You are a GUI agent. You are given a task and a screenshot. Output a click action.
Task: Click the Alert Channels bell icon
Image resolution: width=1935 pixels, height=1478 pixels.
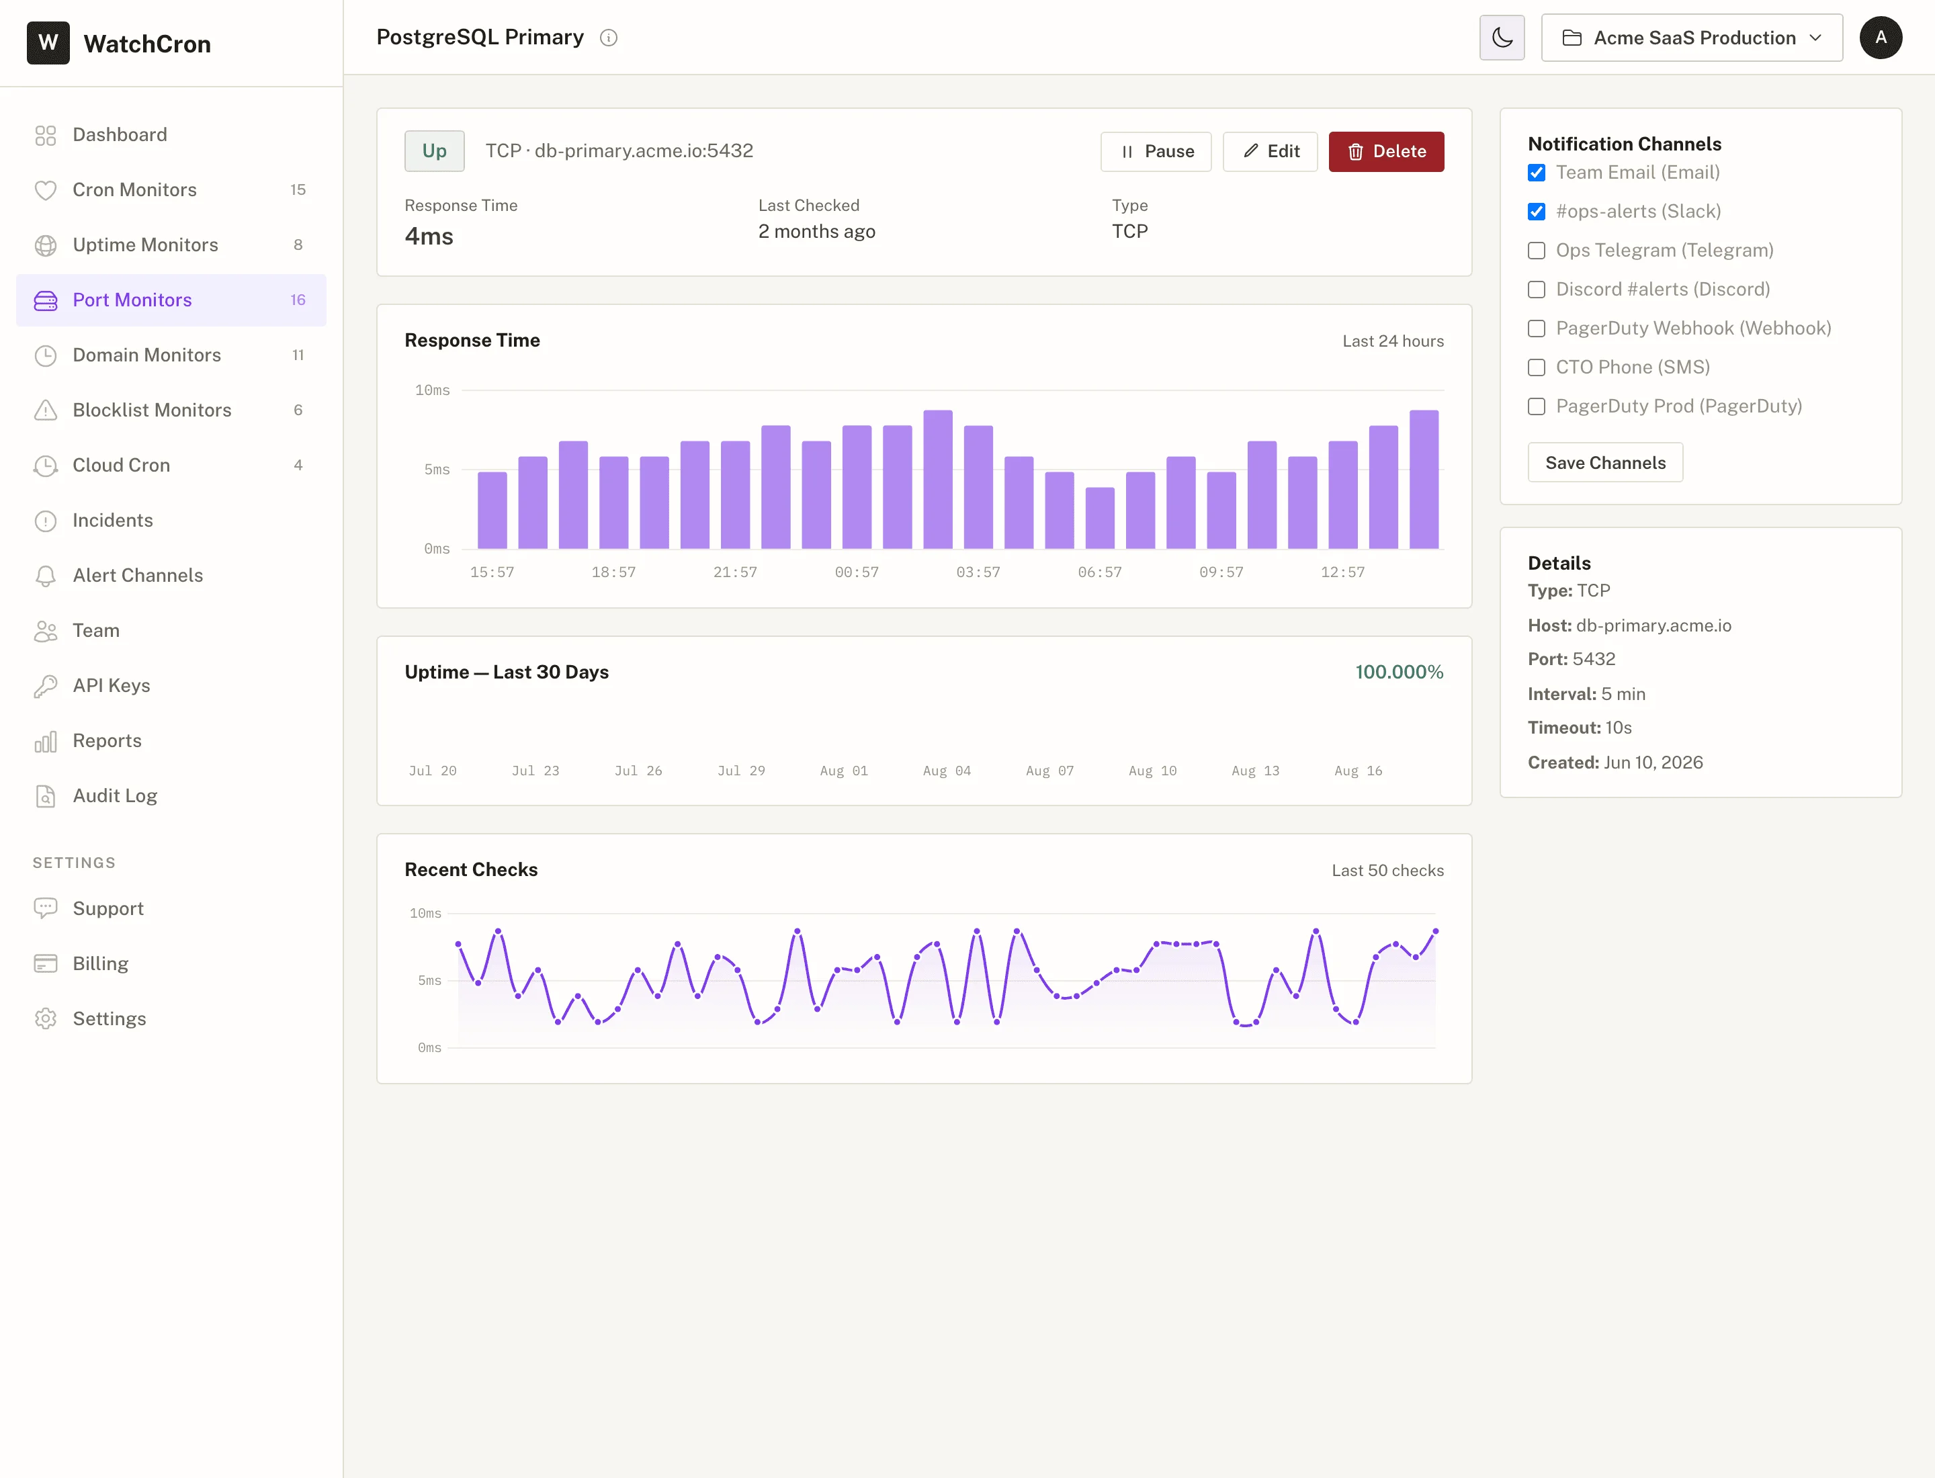coord(46,575)
